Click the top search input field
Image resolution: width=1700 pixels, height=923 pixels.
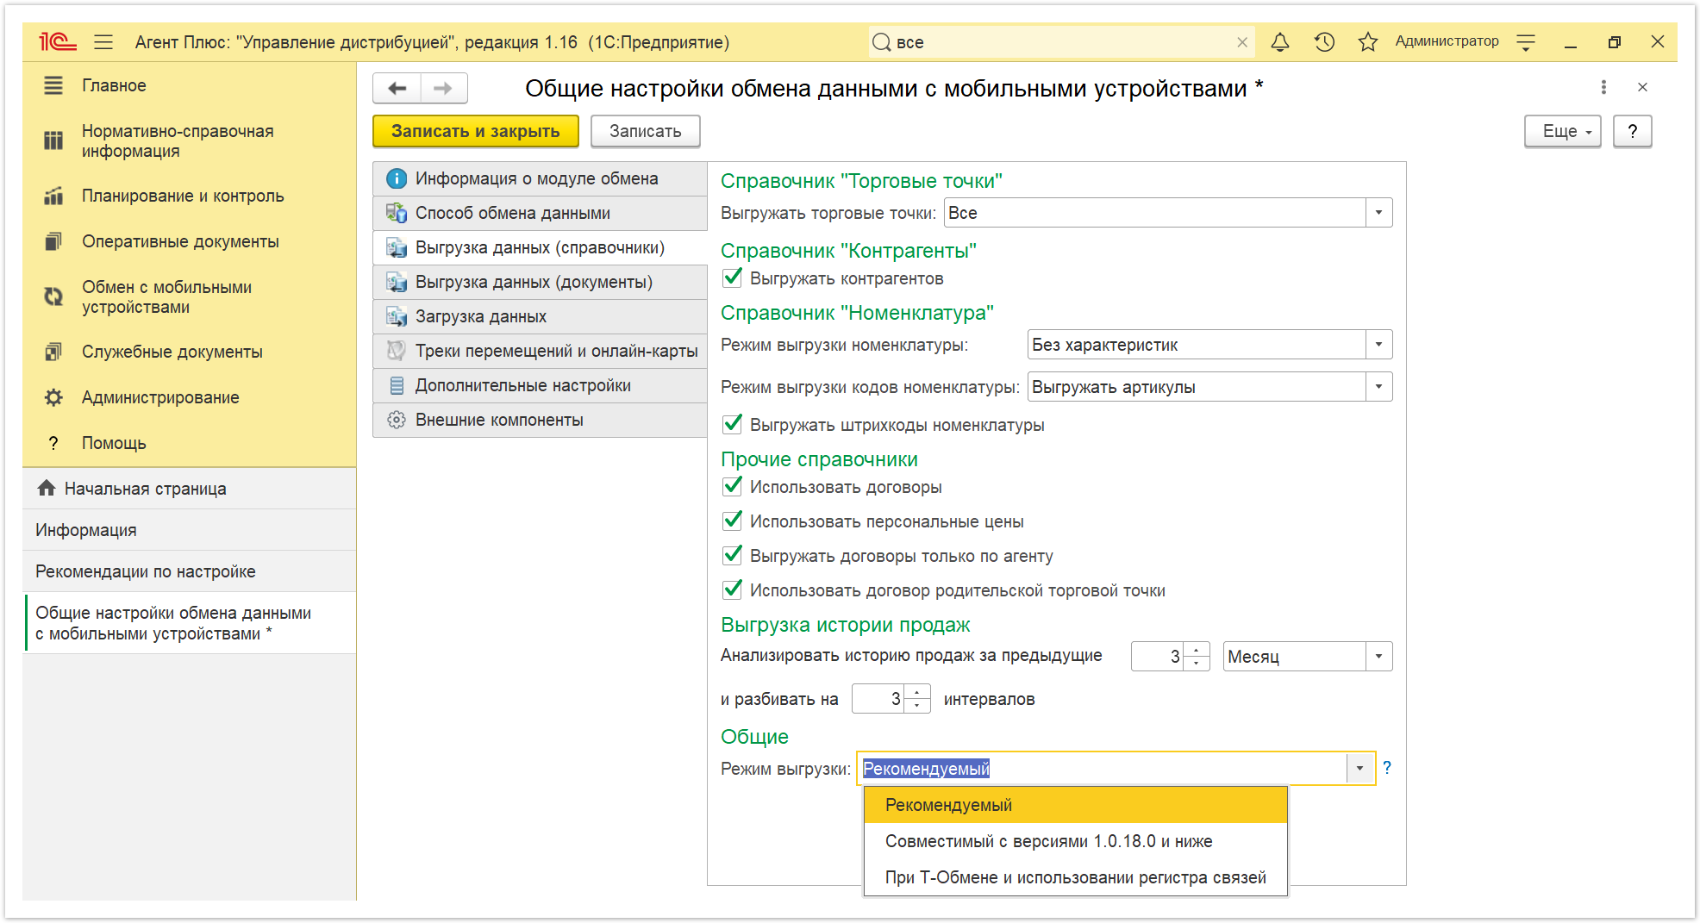pyautogui.click(x=1060, y=42)
